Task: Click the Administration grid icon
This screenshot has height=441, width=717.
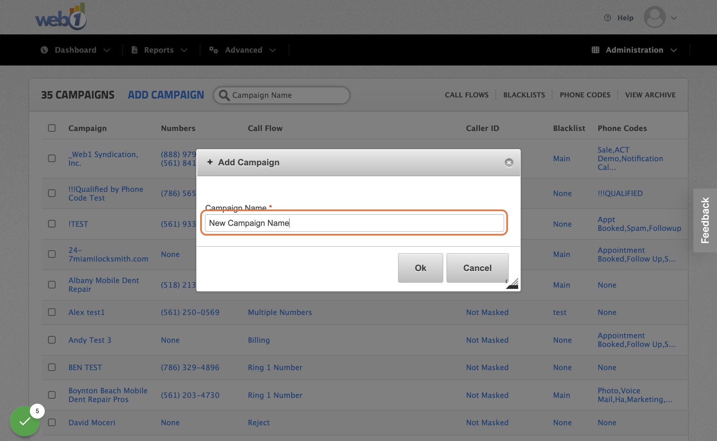Action: [x=595, y=50]
